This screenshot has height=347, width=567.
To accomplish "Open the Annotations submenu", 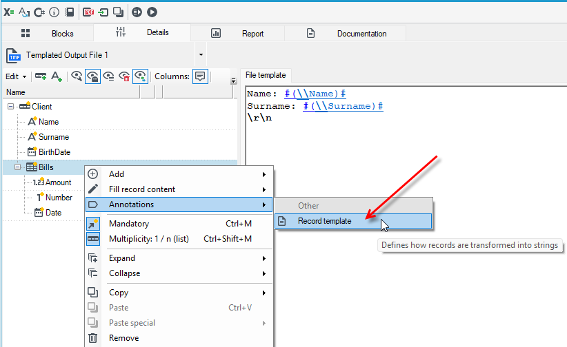I will pos(179,204).
